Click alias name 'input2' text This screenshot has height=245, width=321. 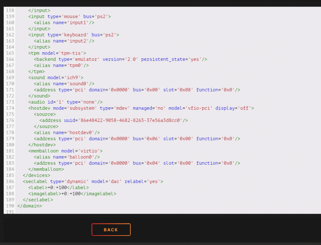click(64, 41)
